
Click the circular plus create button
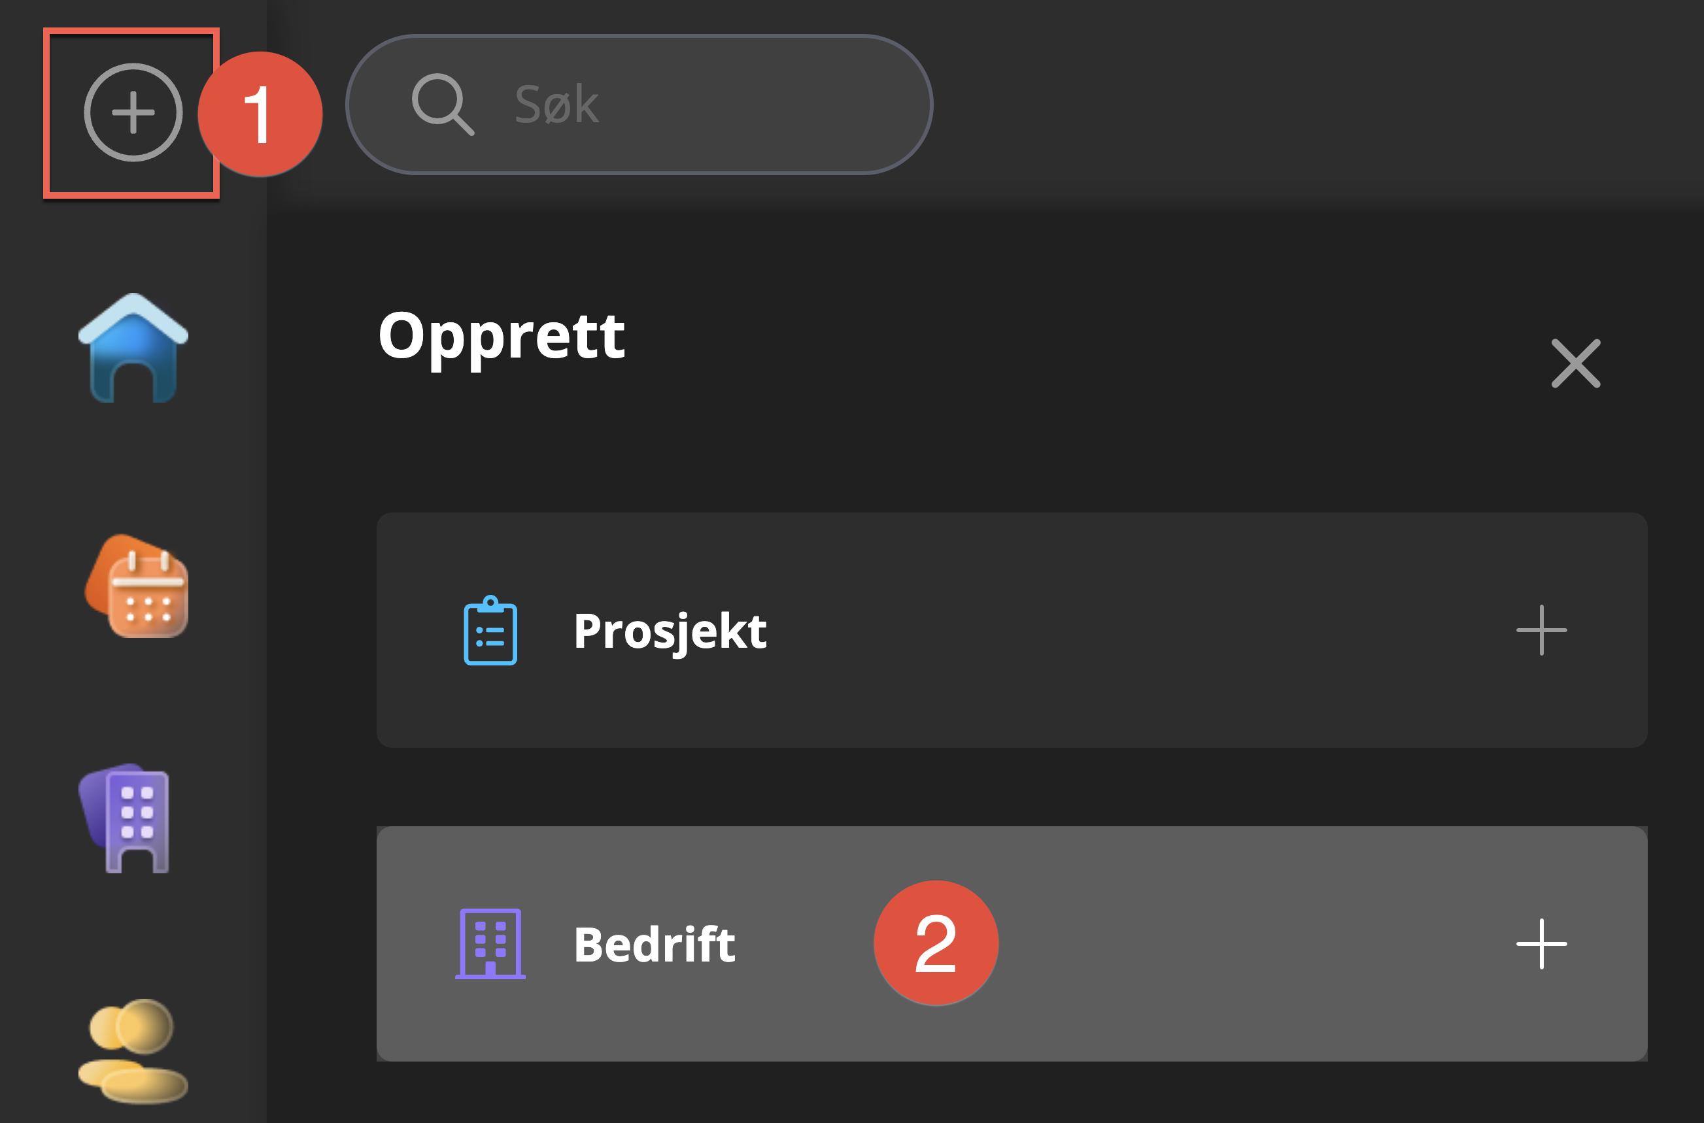(133, 112)
